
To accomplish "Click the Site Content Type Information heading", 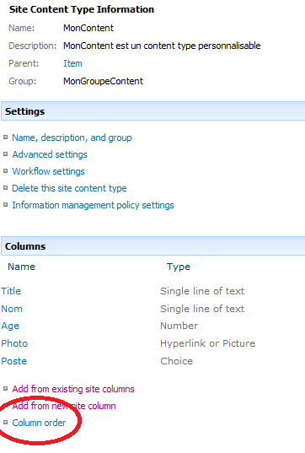I will [x=82, y=9].
